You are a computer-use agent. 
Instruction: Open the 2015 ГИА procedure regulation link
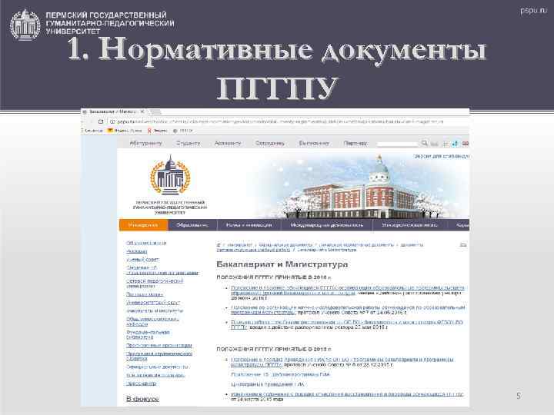pos(342,362)
